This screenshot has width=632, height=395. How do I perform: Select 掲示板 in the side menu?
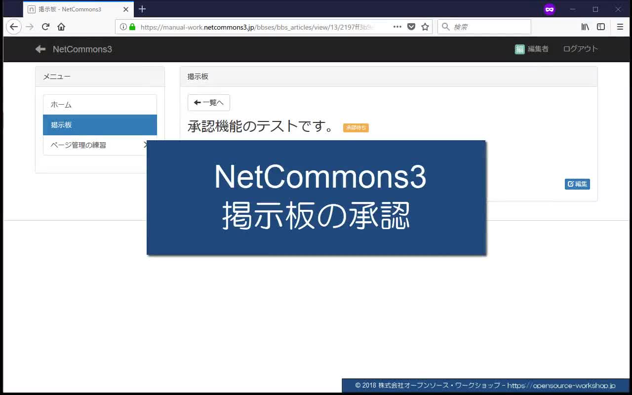tap(100, 125)
